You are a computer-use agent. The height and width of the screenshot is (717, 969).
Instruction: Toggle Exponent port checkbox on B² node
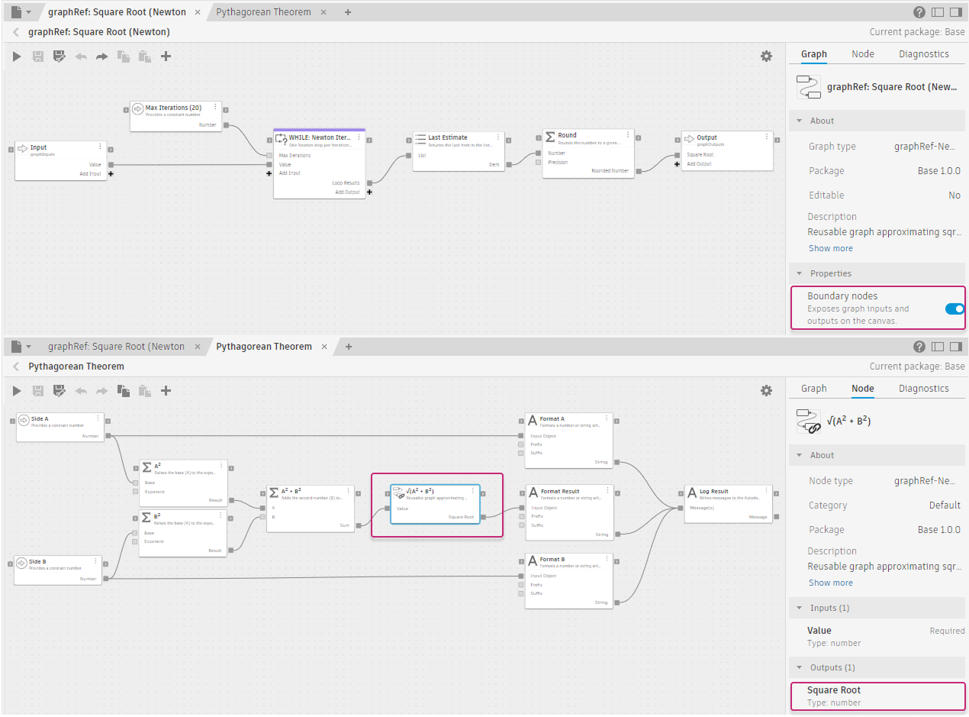coord(135,541)
